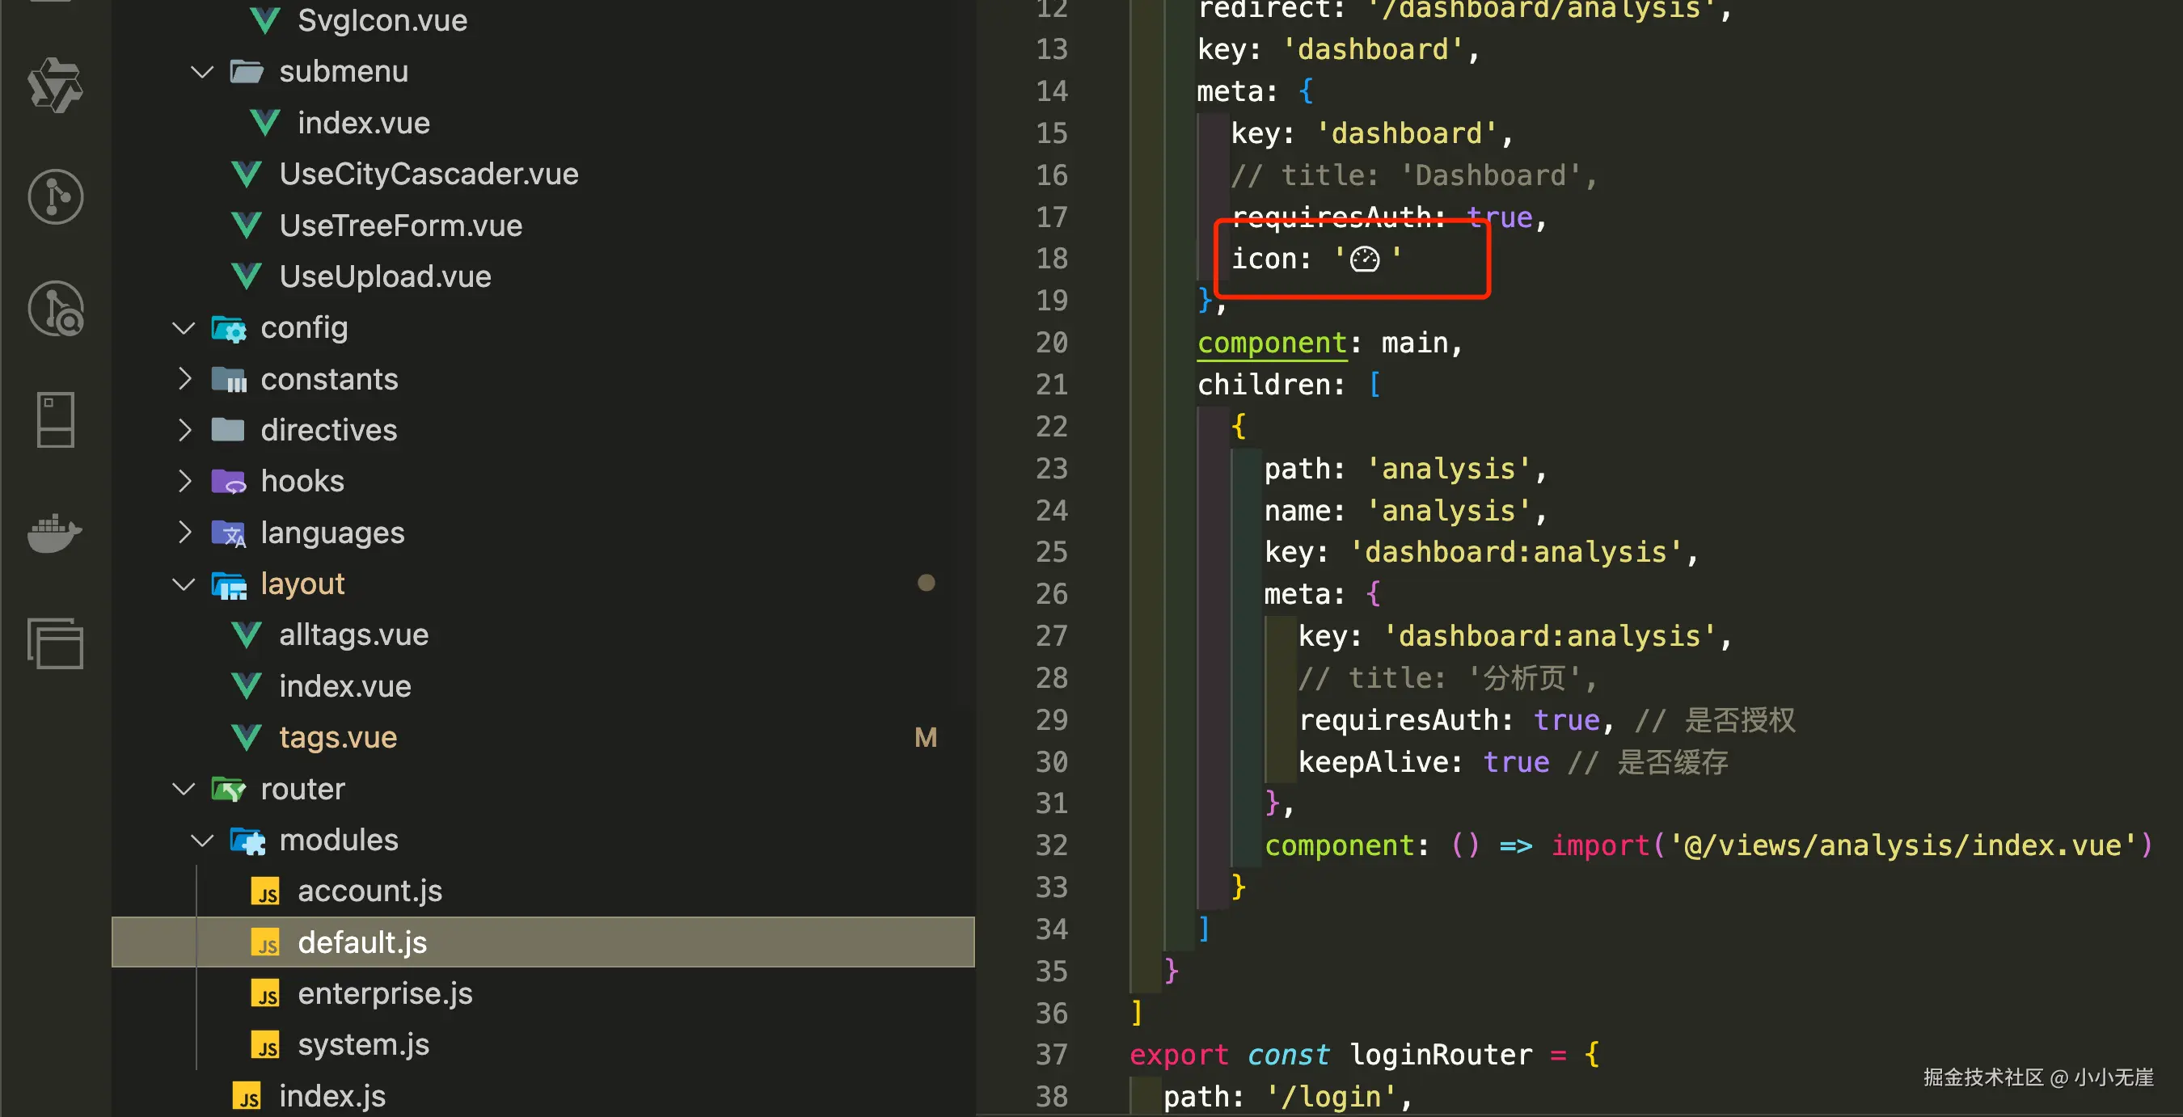Click line number 25 in the gutter
This screenshot has width=2183, height=1117.
point(1051,552)
